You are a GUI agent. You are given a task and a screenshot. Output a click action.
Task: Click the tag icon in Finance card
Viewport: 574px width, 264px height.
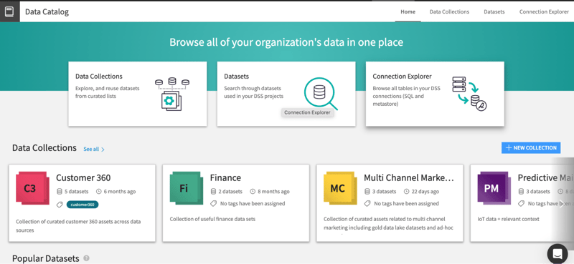click(214, 203)
